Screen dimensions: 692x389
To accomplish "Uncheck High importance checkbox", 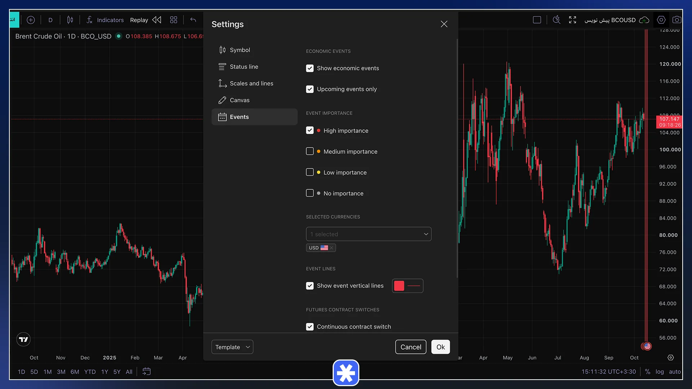I will point(310,130).
